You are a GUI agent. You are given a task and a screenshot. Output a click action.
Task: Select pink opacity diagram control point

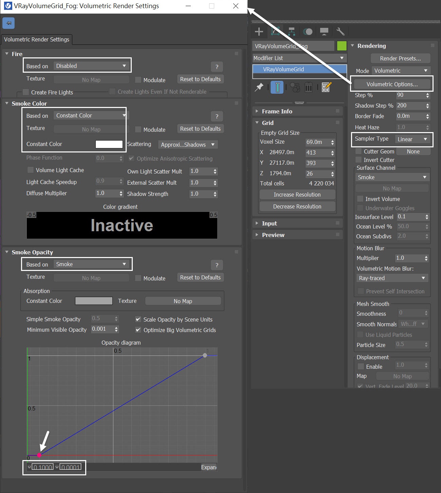(39, 455)
